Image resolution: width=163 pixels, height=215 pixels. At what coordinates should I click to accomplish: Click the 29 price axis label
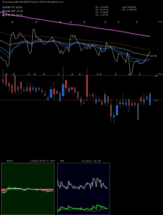(x=156, y=76)
